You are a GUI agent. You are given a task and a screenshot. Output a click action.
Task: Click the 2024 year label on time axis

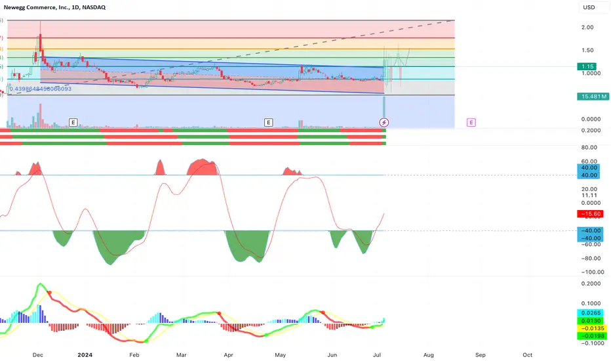85,354
